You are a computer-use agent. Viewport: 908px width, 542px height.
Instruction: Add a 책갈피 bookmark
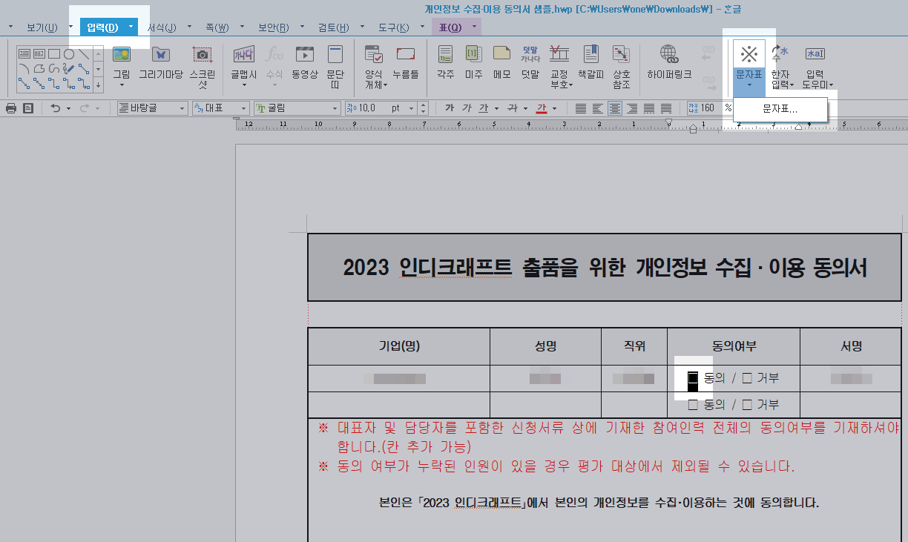[x=591, y=63]
